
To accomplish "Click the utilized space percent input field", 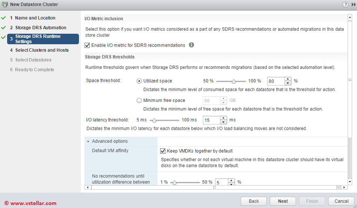I will (276, 81).
